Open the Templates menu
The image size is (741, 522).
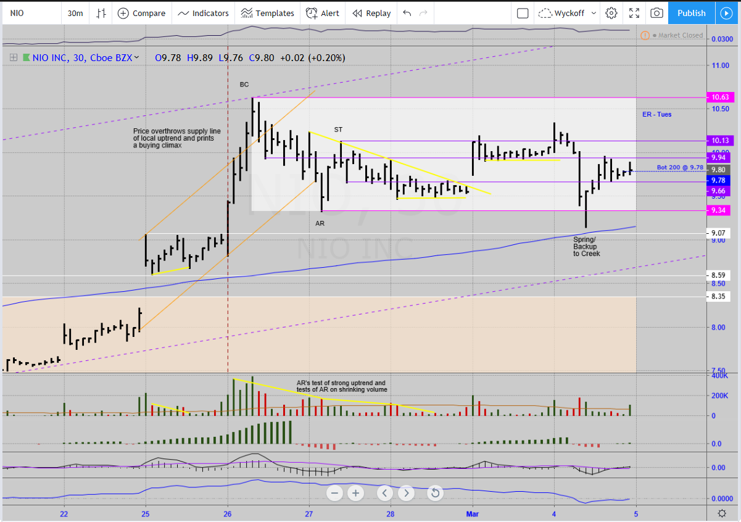(x=267, y=13)
